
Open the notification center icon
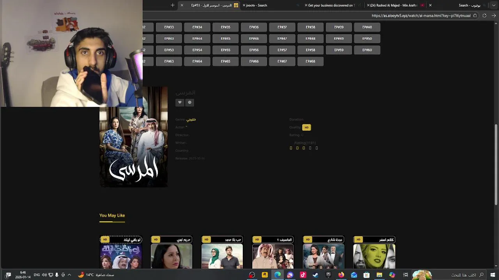pyautogui.click(x=8, y=275)
